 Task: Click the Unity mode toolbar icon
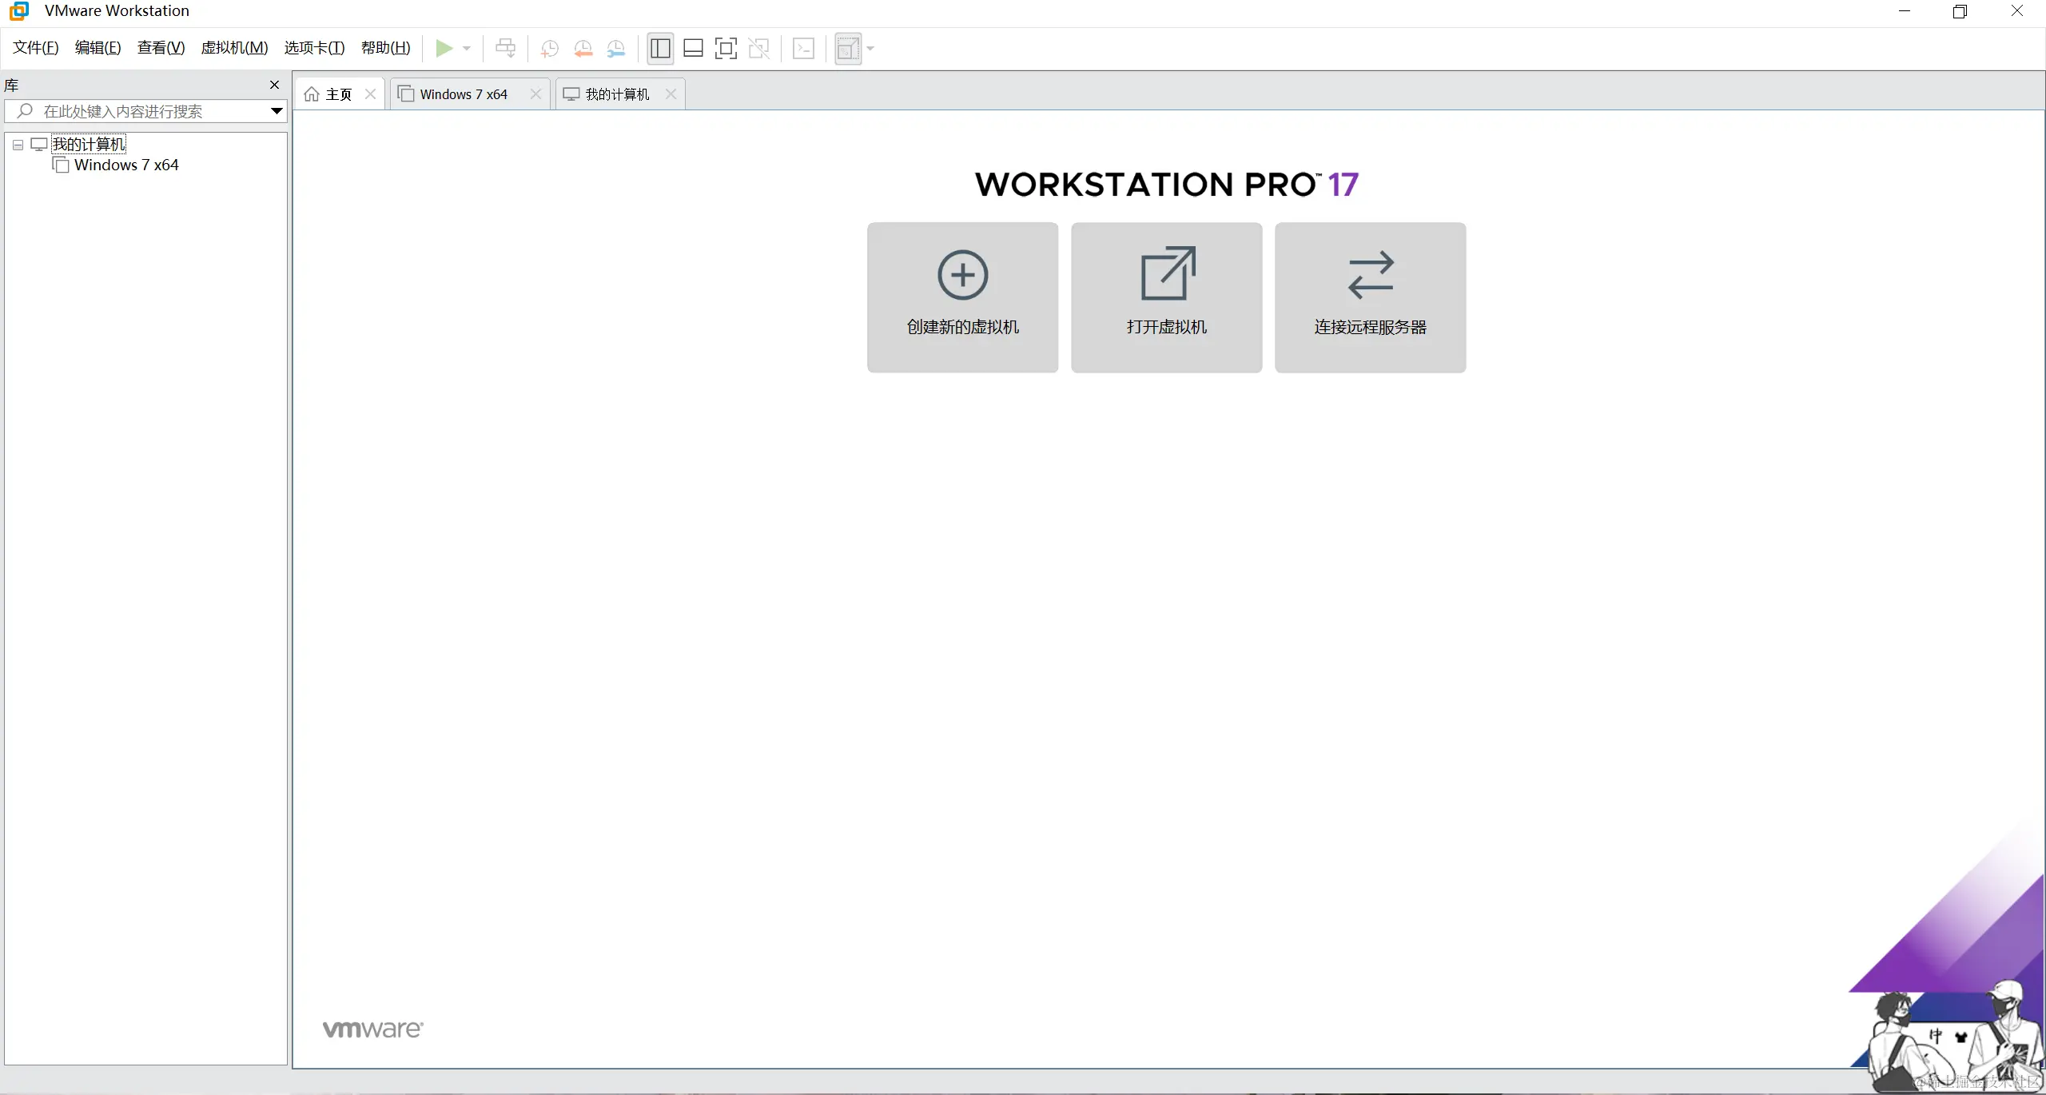pyautogui.click(x=758, y=48)
